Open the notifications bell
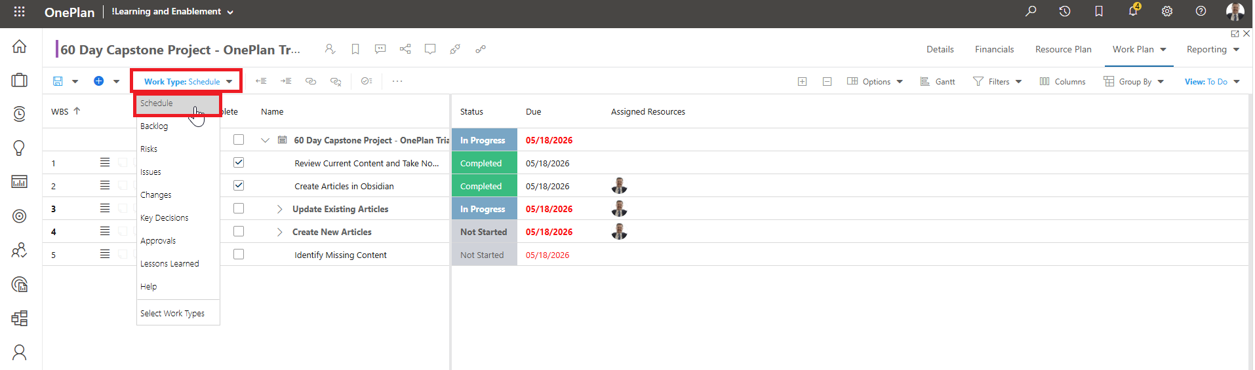 coord(1133,10)
